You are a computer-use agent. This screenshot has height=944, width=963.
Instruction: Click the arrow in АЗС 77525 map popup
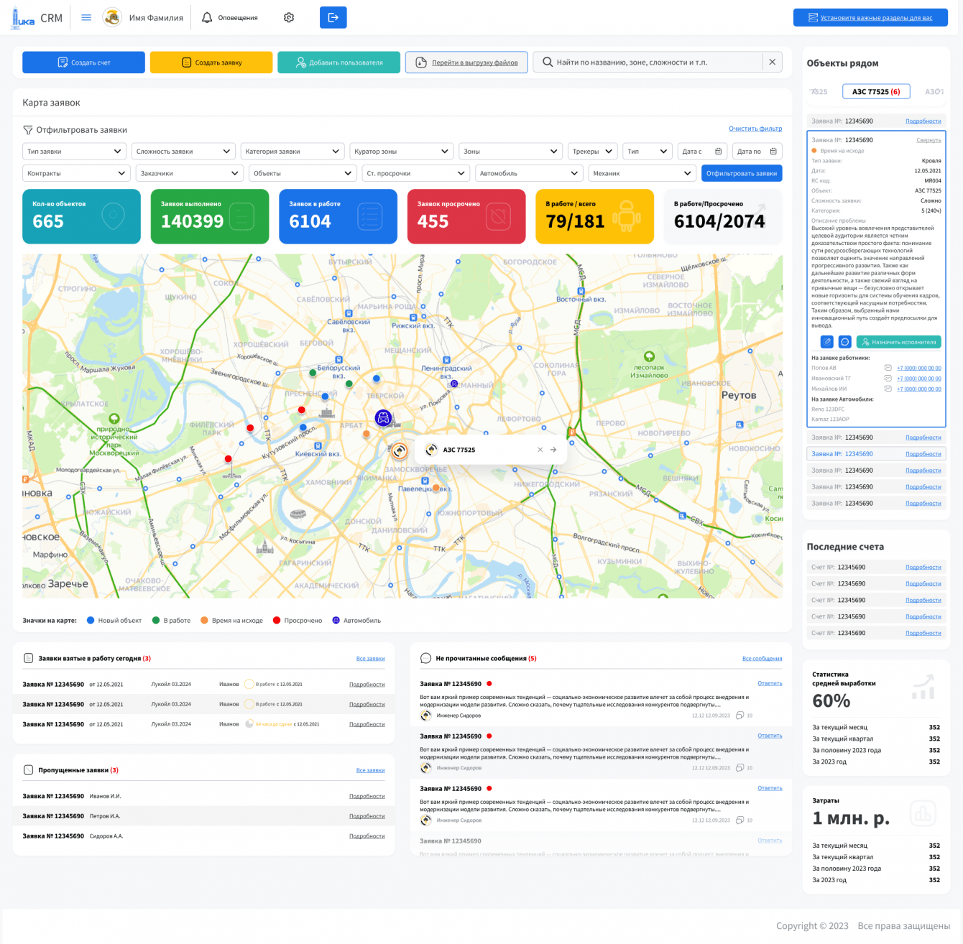tap(553, 450)
